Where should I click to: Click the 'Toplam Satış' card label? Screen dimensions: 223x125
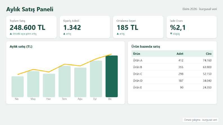coord(17,21)
